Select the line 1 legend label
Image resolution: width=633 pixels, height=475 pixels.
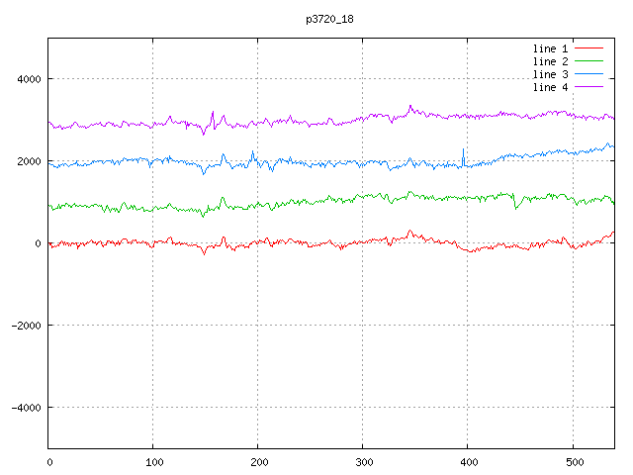point(551,48)
